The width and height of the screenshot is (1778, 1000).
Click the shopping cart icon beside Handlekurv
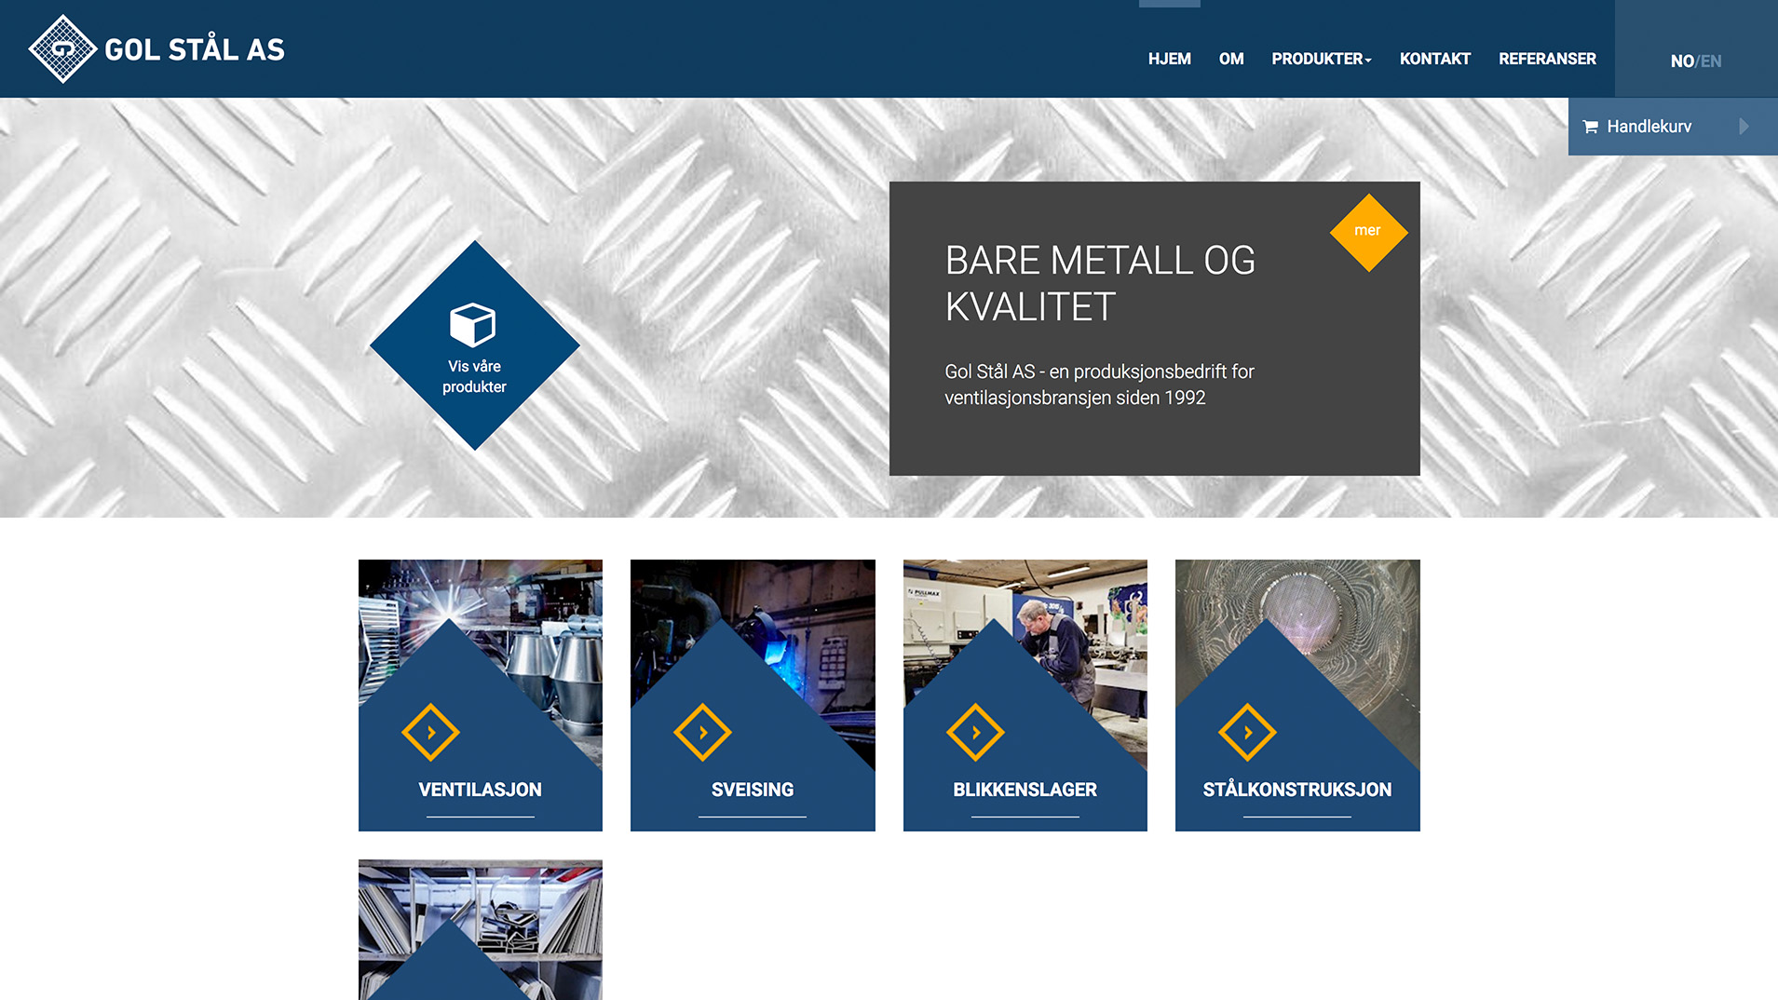tap(1590, 127)
